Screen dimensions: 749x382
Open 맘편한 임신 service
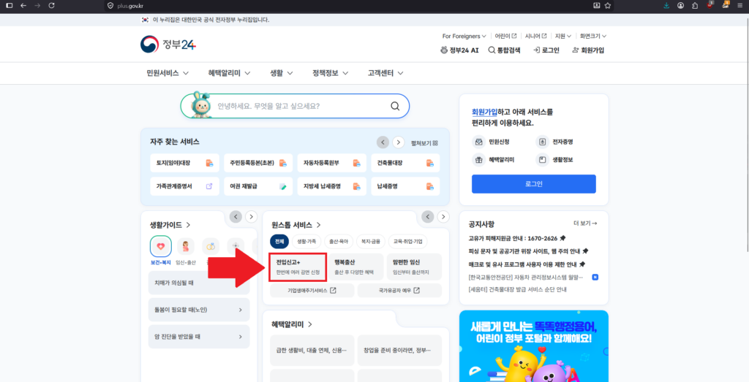click(414, 267)
